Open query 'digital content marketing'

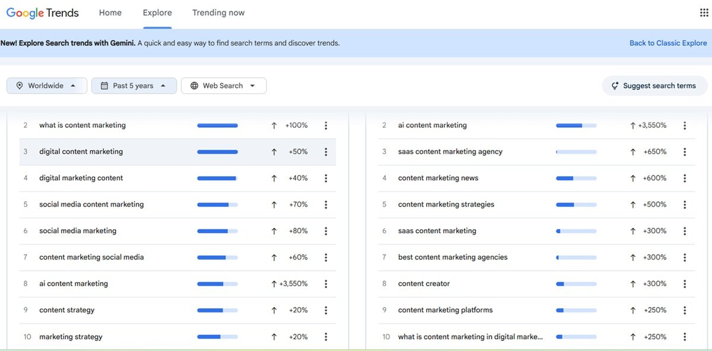click(81, 151)
